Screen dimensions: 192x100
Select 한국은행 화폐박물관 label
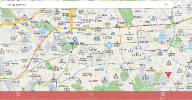tap(83, 59)
